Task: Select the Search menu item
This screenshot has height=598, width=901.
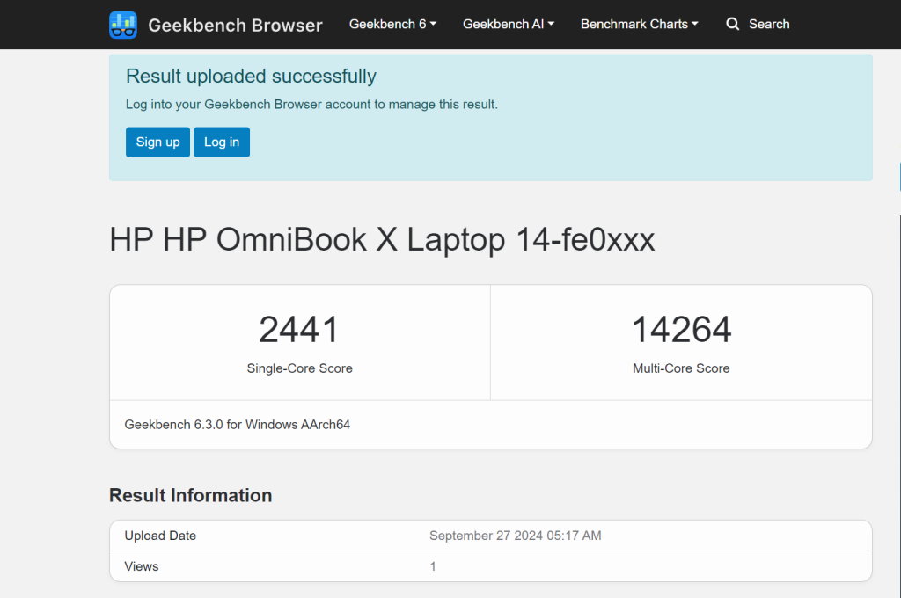Action: [x=767, y=24]
